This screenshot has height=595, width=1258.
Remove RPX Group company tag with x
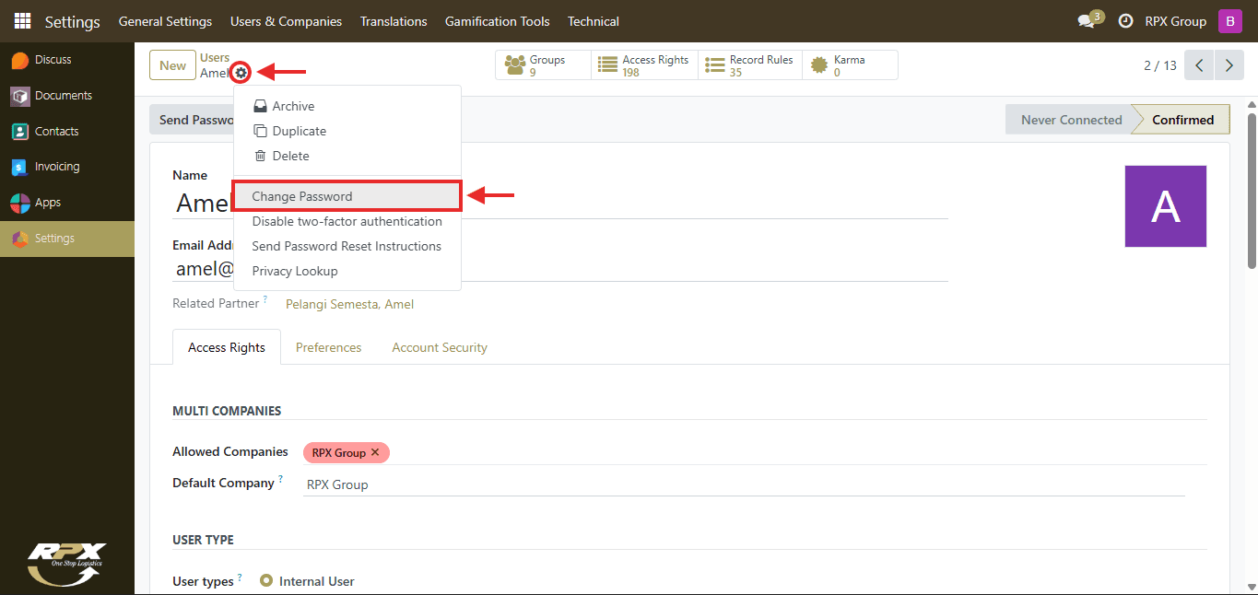click(x=375, y=452)
